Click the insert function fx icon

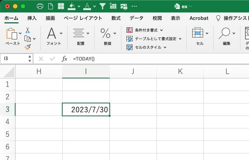click(x=65, y=59)
